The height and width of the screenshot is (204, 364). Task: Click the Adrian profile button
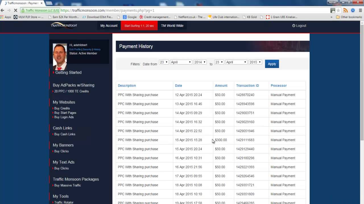(x=332, y=2)
